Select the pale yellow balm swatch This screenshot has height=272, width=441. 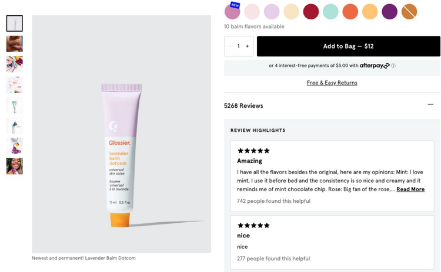point(291,12)
